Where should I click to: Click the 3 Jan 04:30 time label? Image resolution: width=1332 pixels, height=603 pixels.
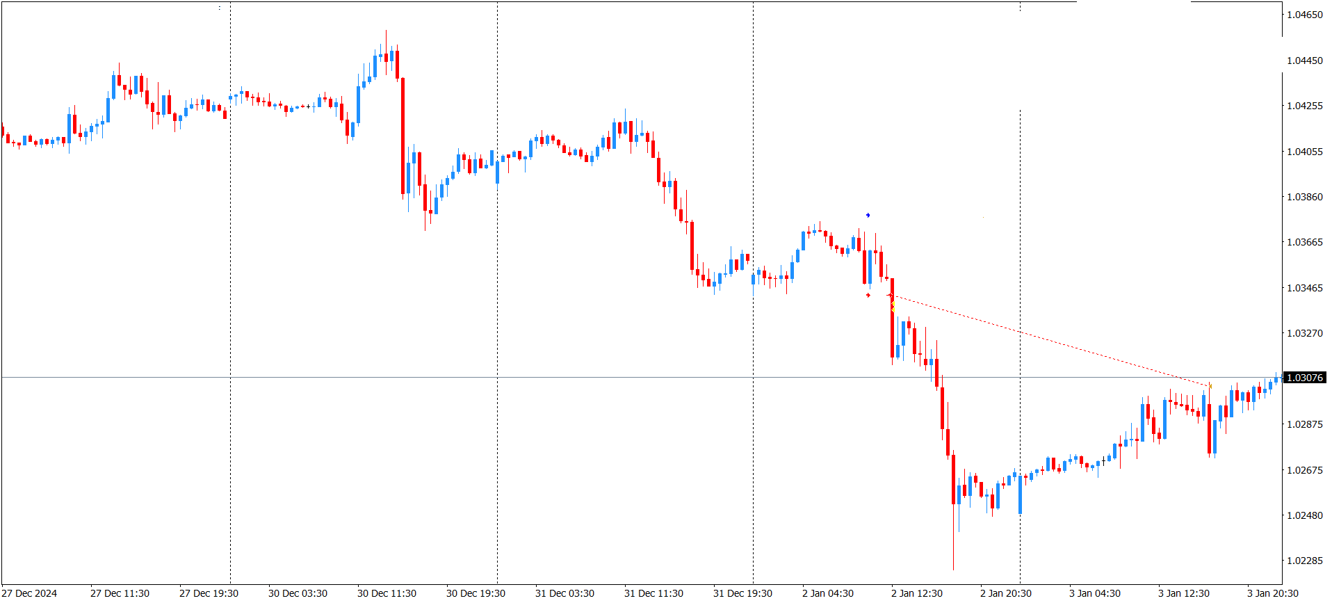coord(1095,593)
